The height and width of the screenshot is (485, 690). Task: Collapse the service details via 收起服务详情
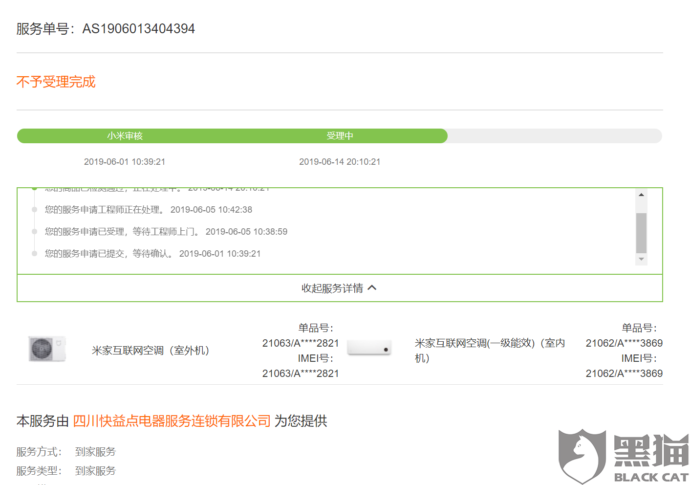pos(332,288)
